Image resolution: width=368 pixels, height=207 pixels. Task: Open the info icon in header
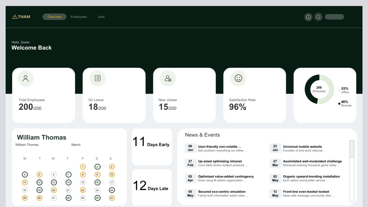(308, 17)
